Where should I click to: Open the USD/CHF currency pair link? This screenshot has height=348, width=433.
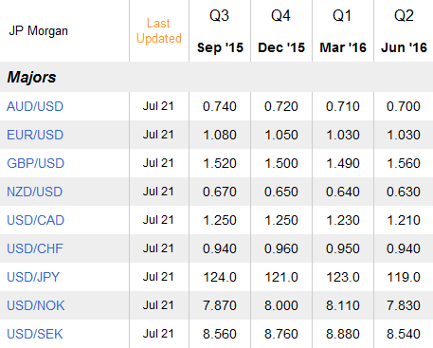[35, 248]
